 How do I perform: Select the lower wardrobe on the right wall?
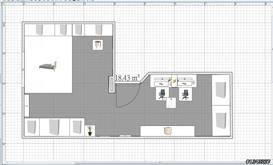(221, 121)
